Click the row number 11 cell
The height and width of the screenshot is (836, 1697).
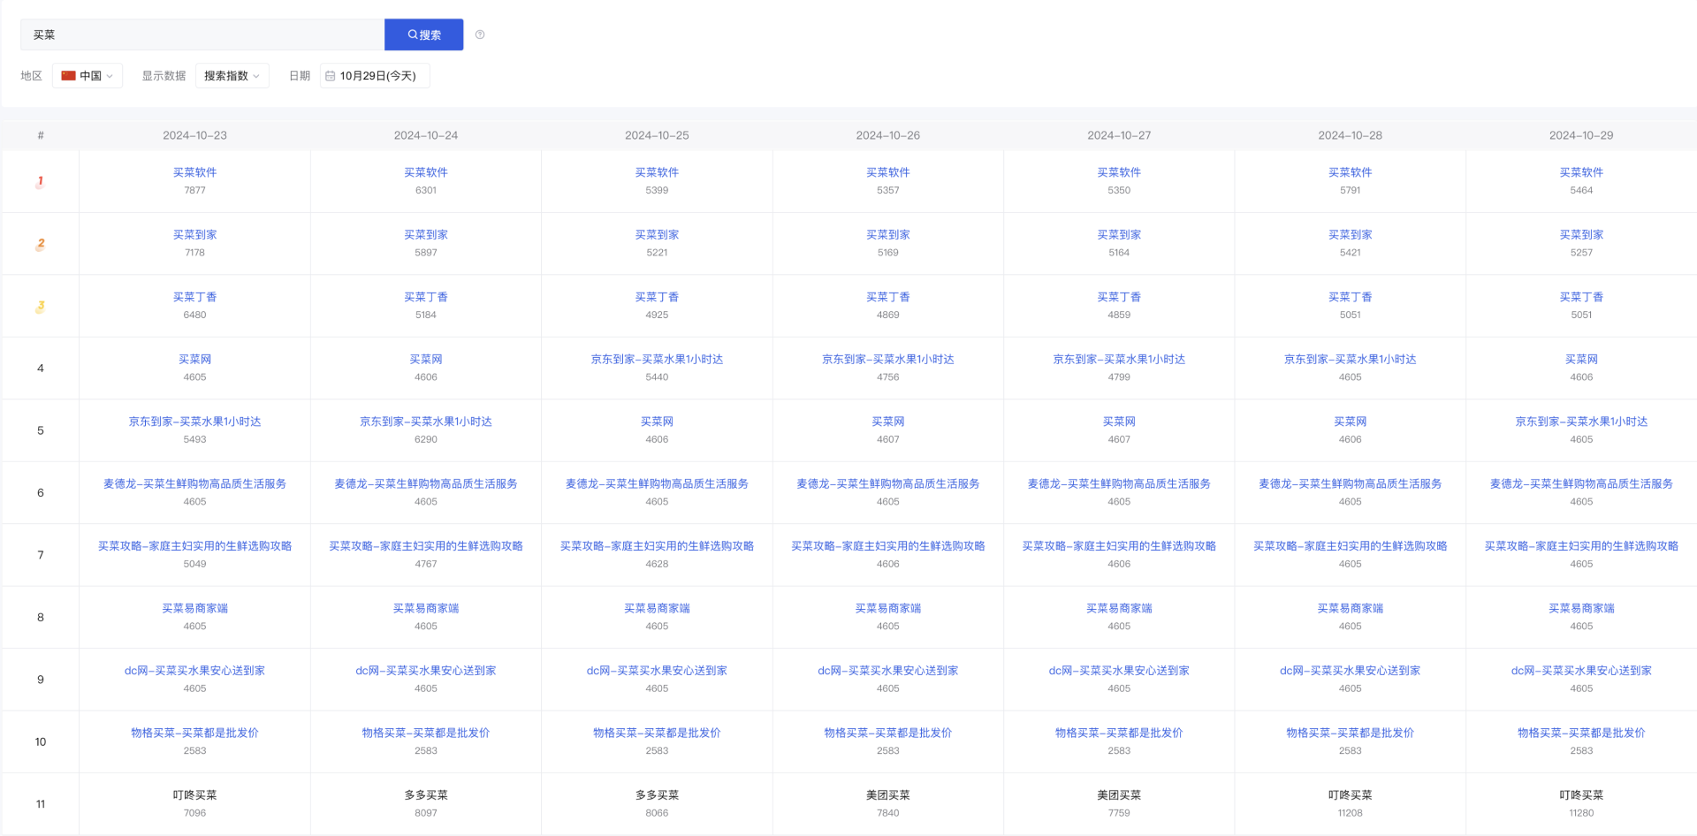[x=41, y=804]
